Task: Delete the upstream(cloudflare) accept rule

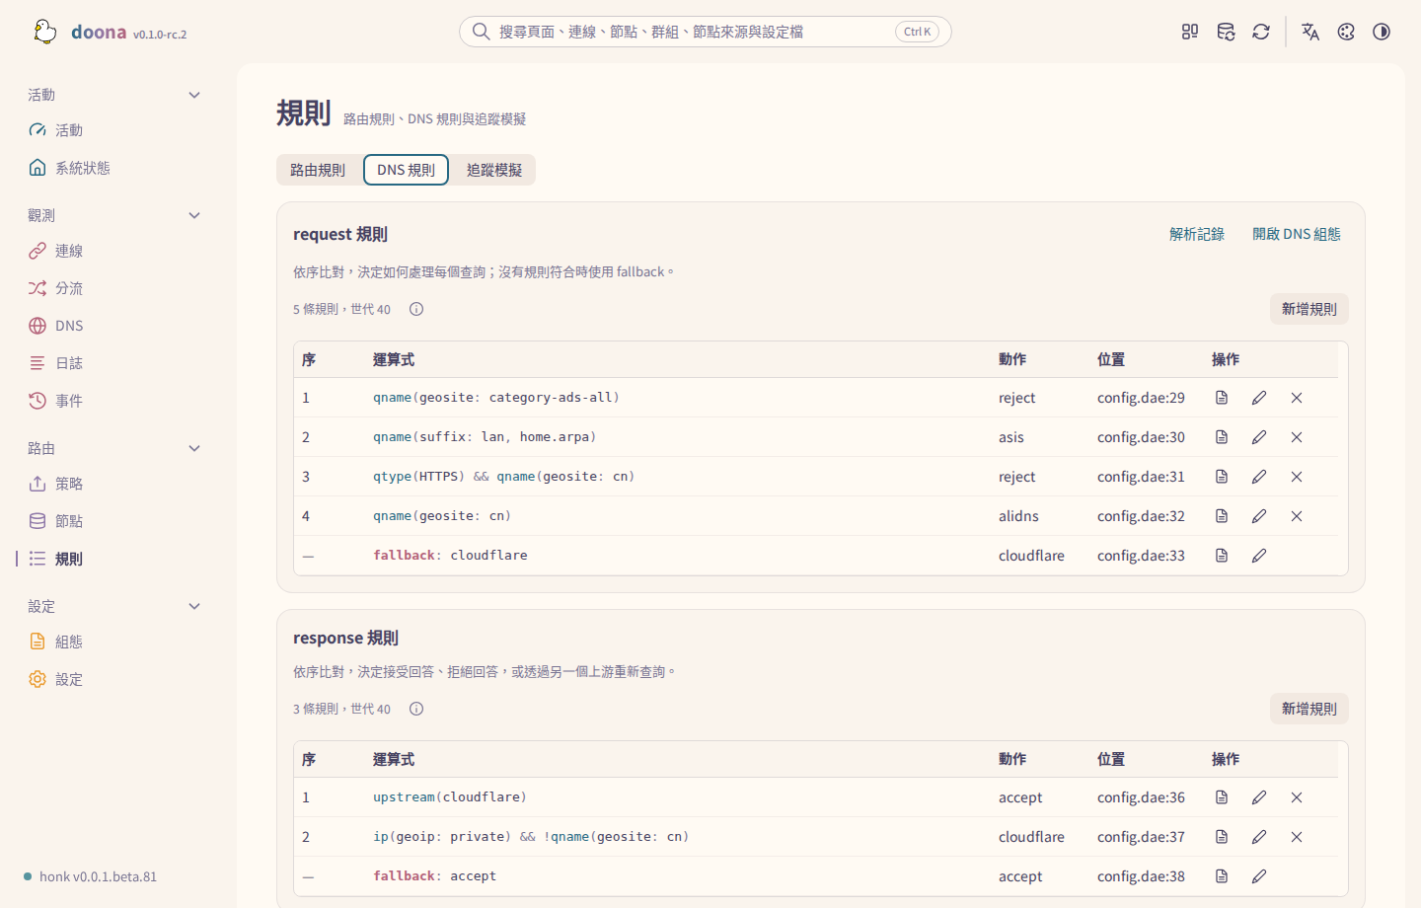Action: (1297, 797)
